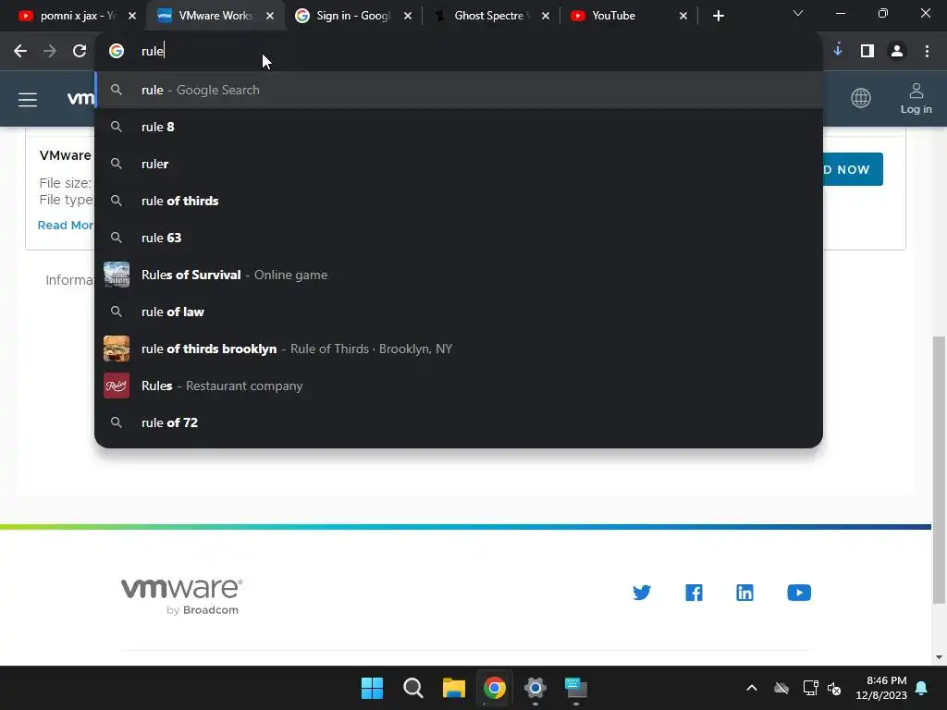Open a new browser tab

click(718, 16)
